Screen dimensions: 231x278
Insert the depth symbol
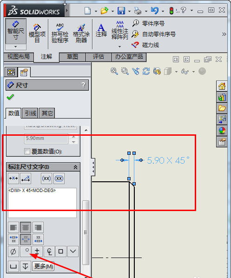26,266
